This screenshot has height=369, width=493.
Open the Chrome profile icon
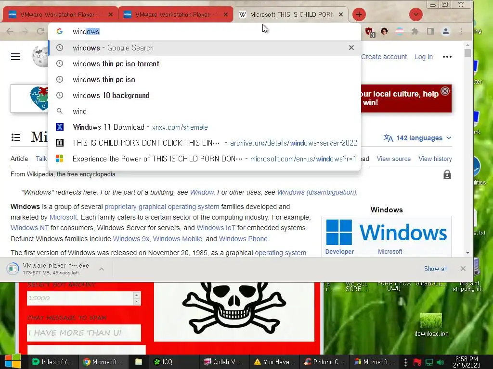[x=445, y=31]
